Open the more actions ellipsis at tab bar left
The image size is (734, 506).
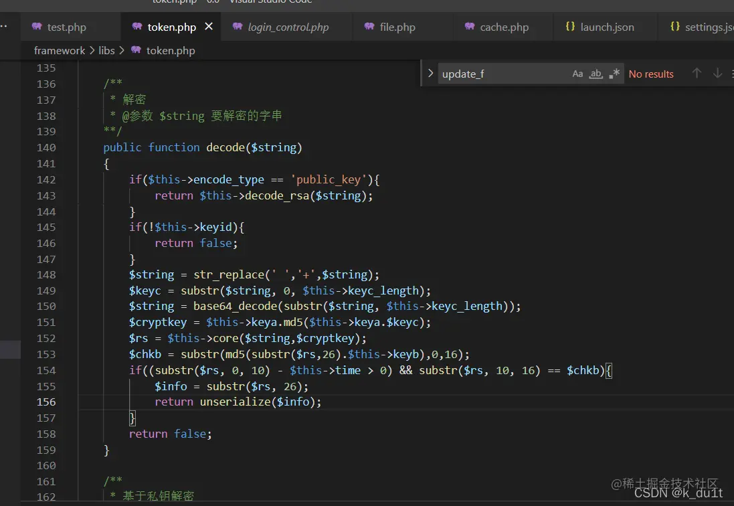coord(4,26)
